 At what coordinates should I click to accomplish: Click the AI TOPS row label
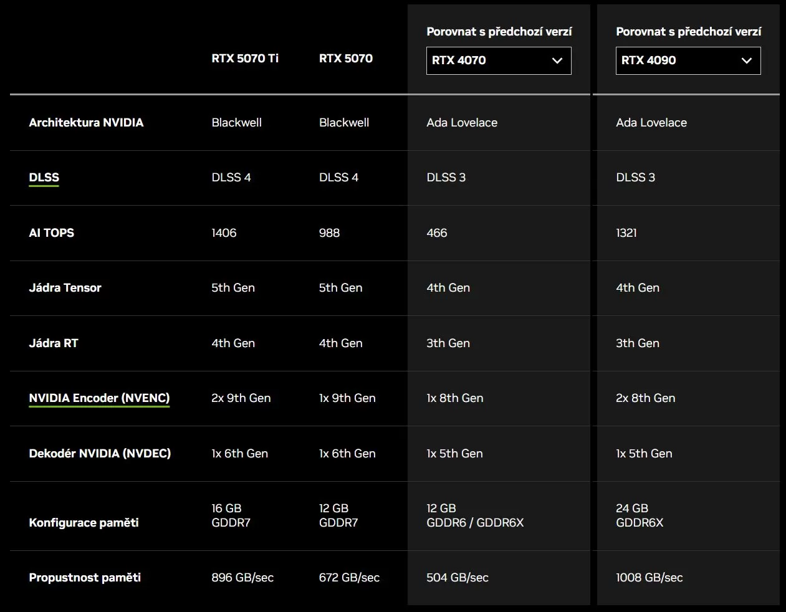(52, 233)
